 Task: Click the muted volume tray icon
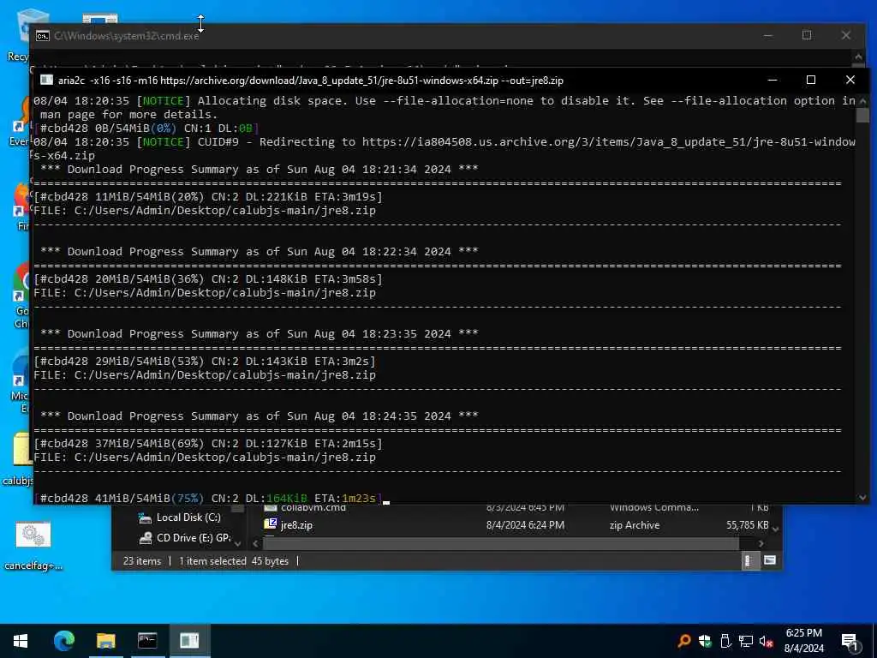766,641
